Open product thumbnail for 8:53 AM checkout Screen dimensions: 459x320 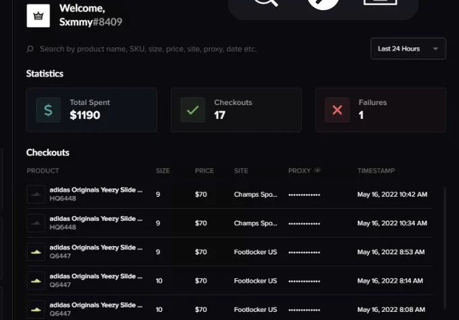pyautogui.click(x=36, y=252)
